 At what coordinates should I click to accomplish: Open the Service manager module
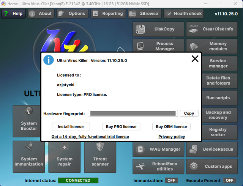[219, 63]
